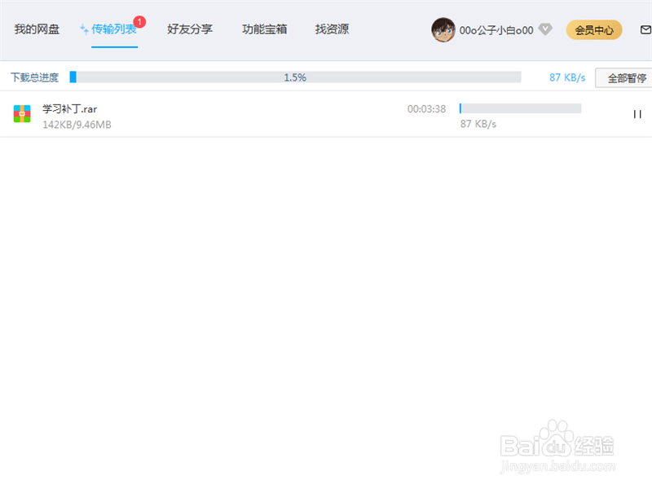The height and width of the screenshot is (489, 652).
Task: Click the rar archive file icon
Action: [22, 113]
